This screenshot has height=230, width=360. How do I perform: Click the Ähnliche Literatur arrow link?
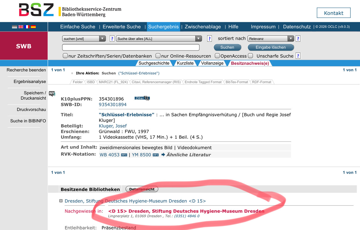(186, 155)
